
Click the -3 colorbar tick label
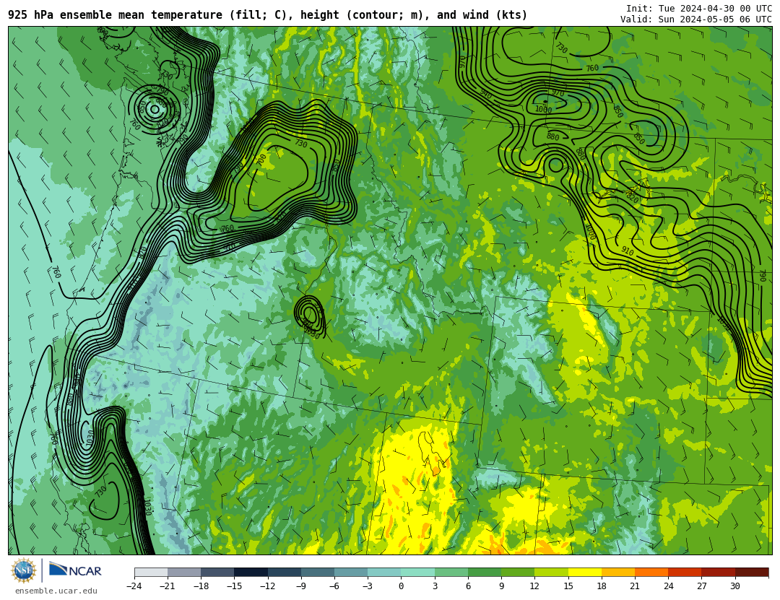[x=368, y=586]
